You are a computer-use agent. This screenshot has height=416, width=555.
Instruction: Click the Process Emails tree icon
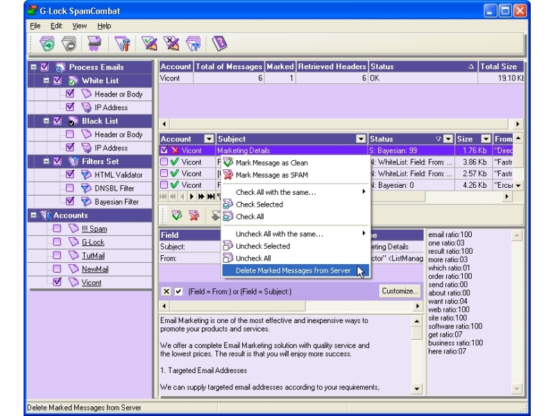click(60, 67)
